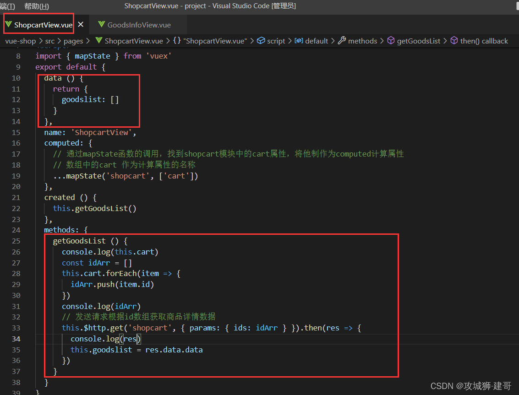
Task: Click line number 34 in the gutter
Action: [16, 339]
